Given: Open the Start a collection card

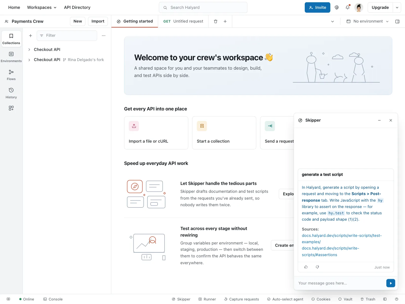Looking at the screenshot, I should [224, 133].
